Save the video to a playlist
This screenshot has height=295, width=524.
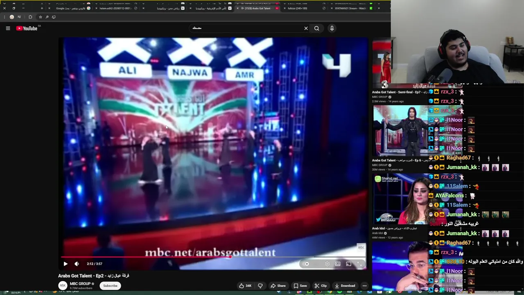pyautogui.click(x=300, y=286)
